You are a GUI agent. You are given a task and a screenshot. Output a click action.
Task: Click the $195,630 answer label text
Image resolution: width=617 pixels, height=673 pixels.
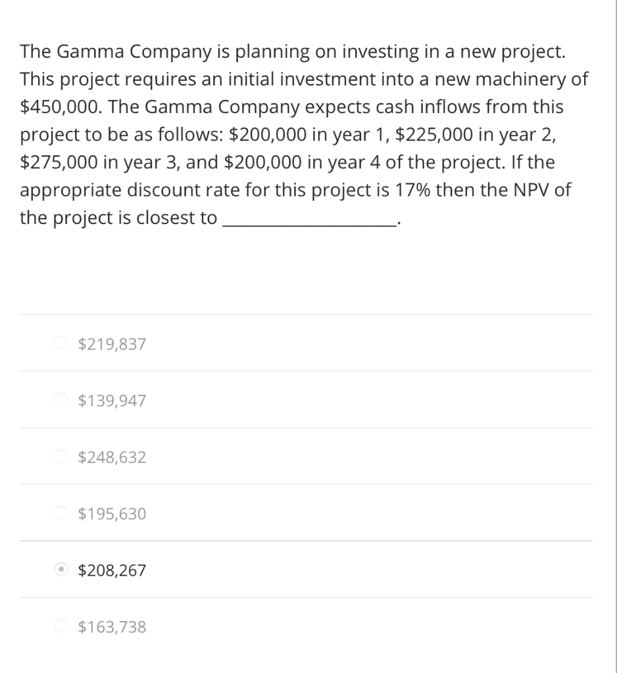[112, 513]
